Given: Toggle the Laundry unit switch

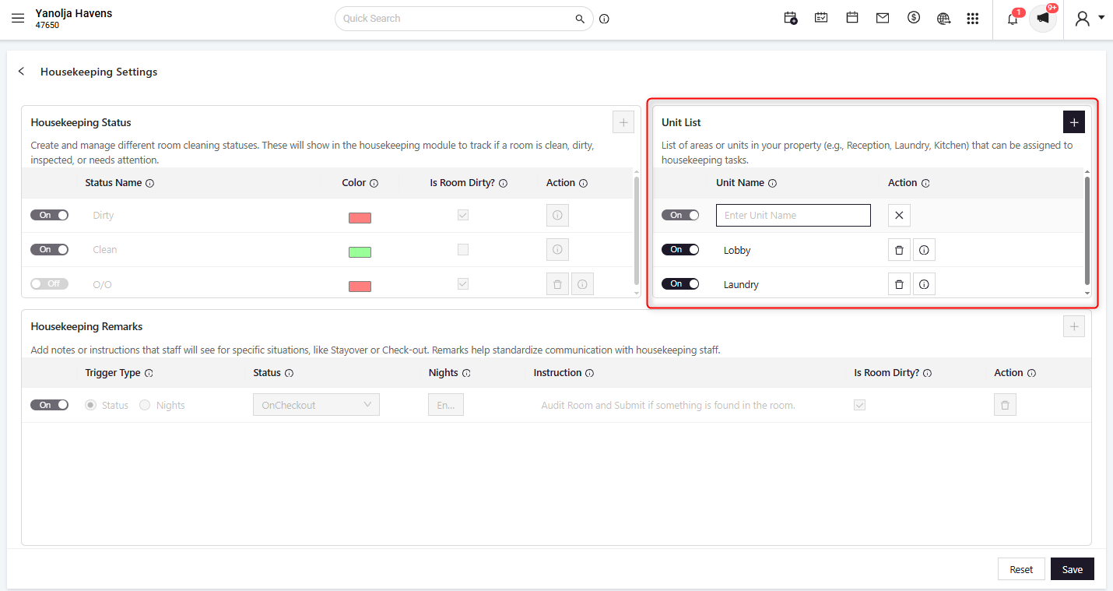Looking at the screenshot, I should point(680,283).
